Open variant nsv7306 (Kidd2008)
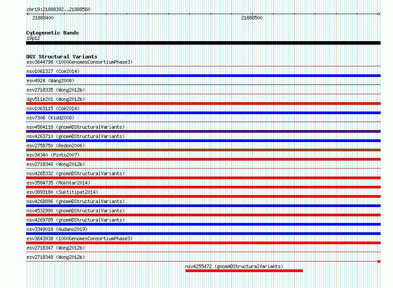This screenshot has height=288, width=393. click(50, 118)
